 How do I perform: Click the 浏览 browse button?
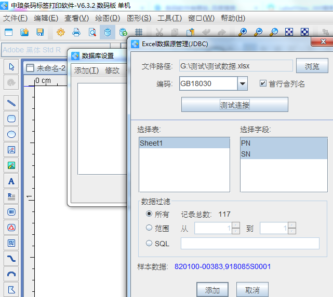312,66
